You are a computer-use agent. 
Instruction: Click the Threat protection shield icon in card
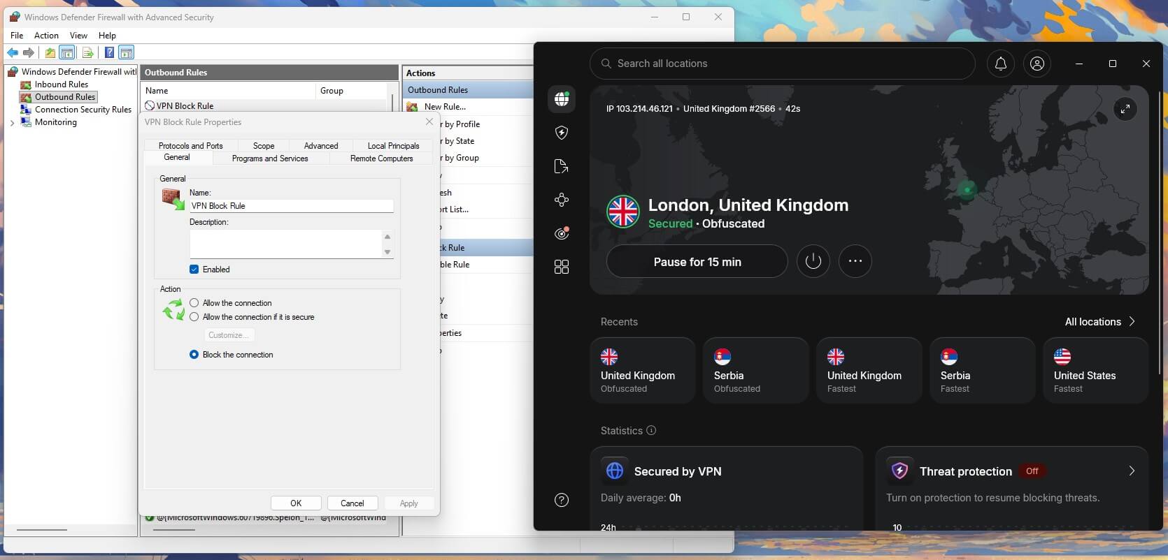pyautogui.click(x=900, y=471)
